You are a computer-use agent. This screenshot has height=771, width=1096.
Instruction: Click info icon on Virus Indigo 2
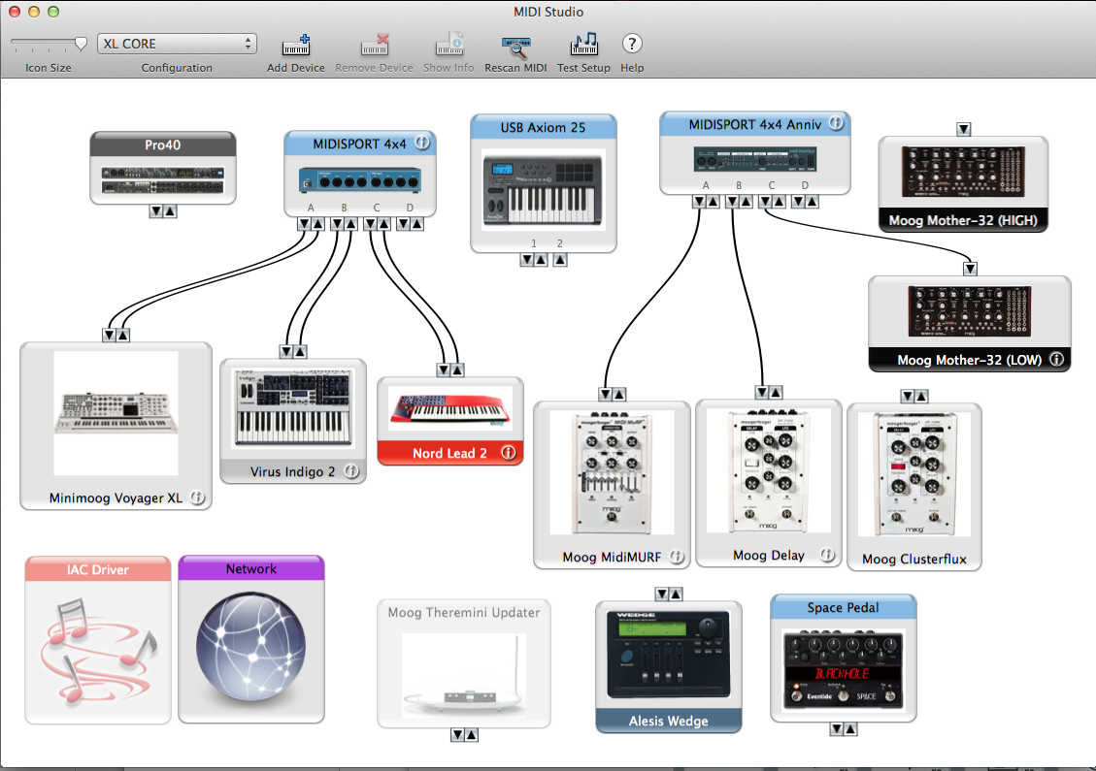350,471
